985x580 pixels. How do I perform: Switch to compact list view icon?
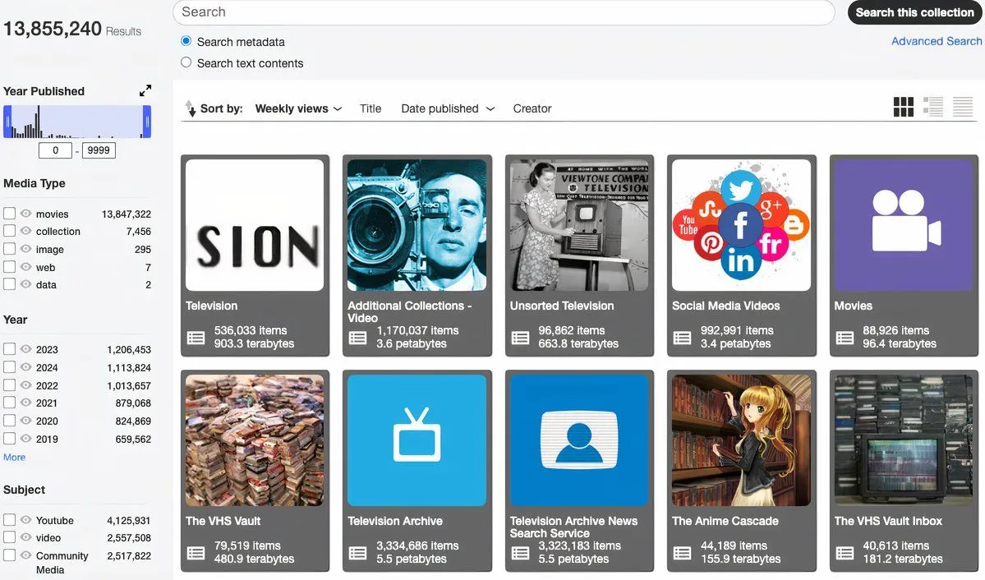click(962, 107)
